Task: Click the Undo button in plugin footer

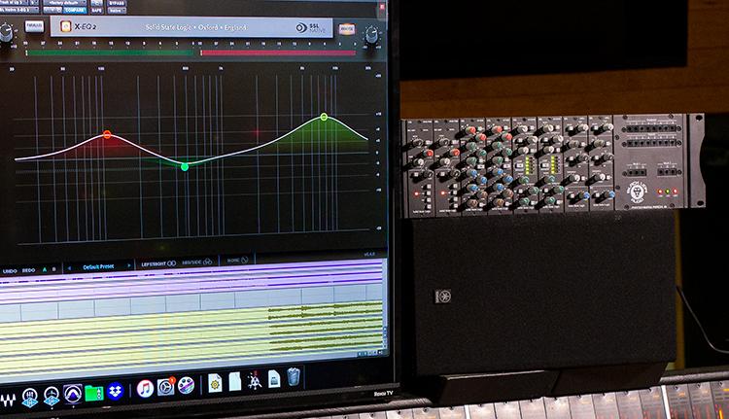Action: click(10, 270)
